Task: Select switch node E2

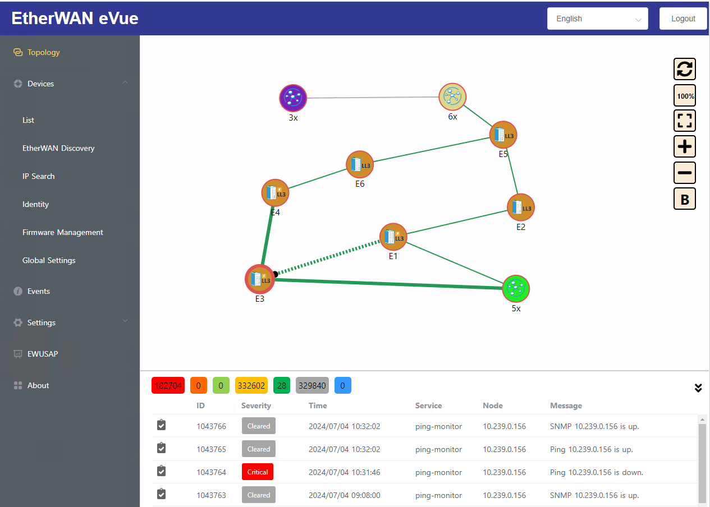Action: (521, 208)
